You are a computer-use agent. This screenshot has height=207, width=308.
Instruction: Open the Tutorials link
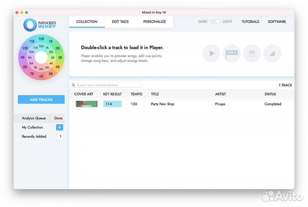(x=250, y=22)
